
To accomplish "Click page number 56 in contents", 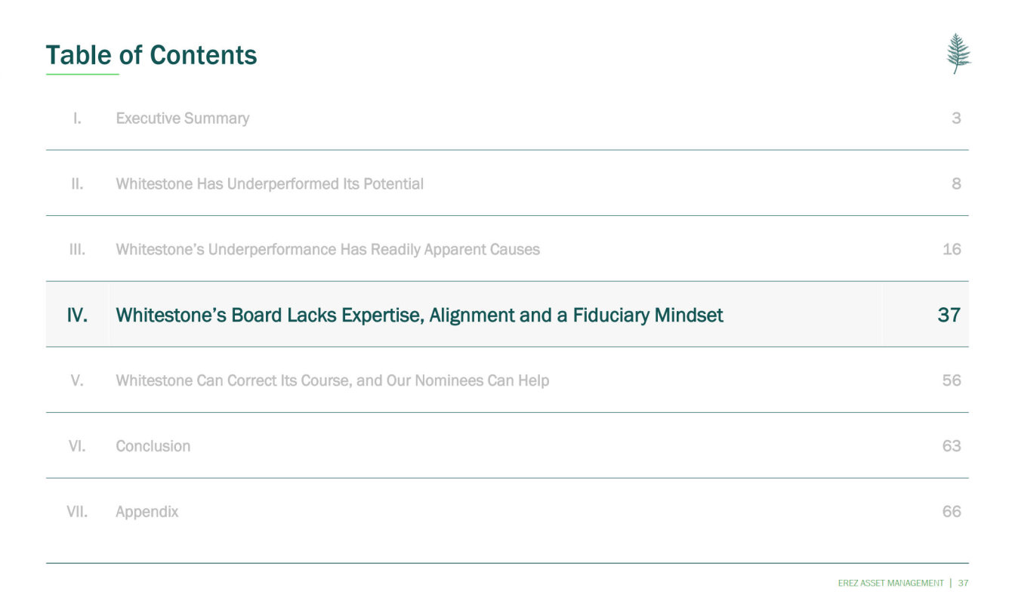I will (952, 380).
